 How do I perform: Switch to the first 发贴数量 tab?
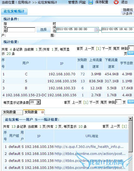tap(12, 112)
